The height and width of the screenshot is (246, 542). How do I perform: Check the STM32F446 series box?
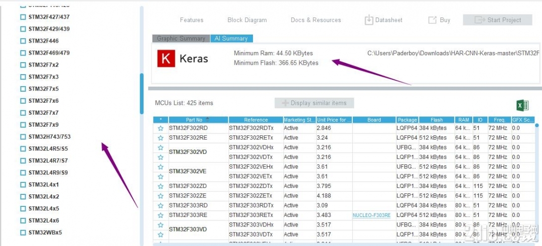[x=23, y=41]
